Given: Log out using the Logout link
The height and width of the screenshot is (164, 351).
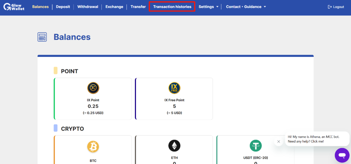Looking at the screenshot, I should click(x=336, y=7).
